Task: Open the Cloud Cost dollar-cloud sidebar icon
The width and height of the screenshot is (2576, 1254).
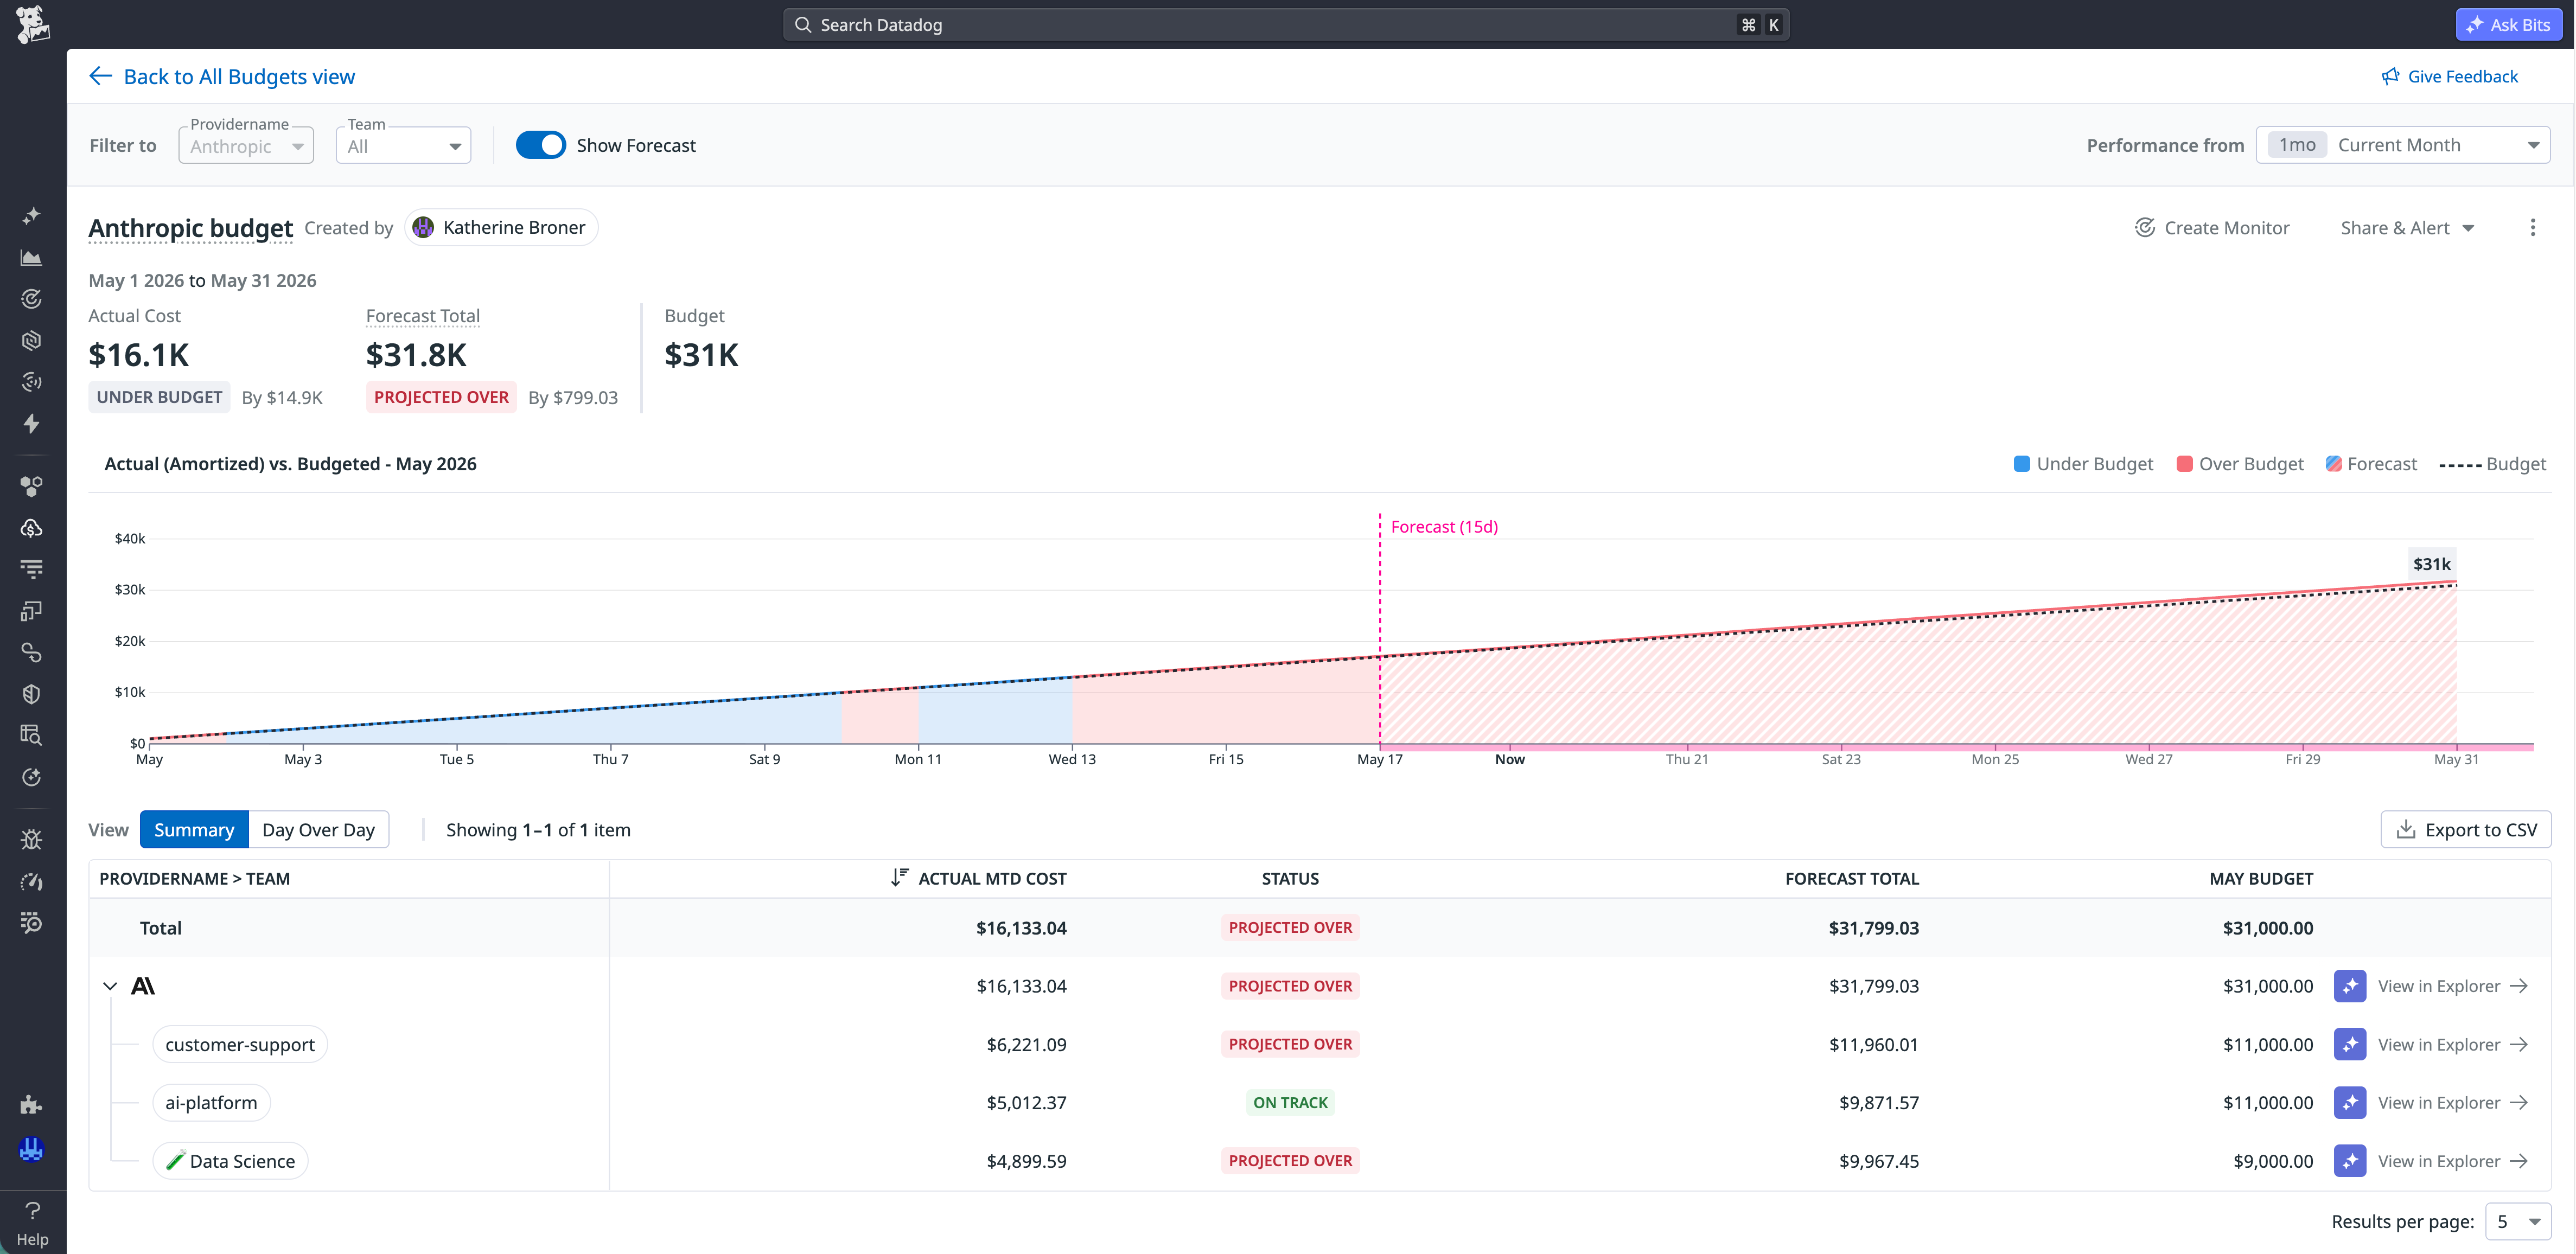Action: click(32, 528)
